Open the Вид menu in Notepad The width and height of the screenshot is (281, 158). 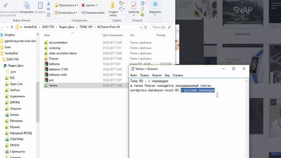pyautogui.click(x=167, y=75)
